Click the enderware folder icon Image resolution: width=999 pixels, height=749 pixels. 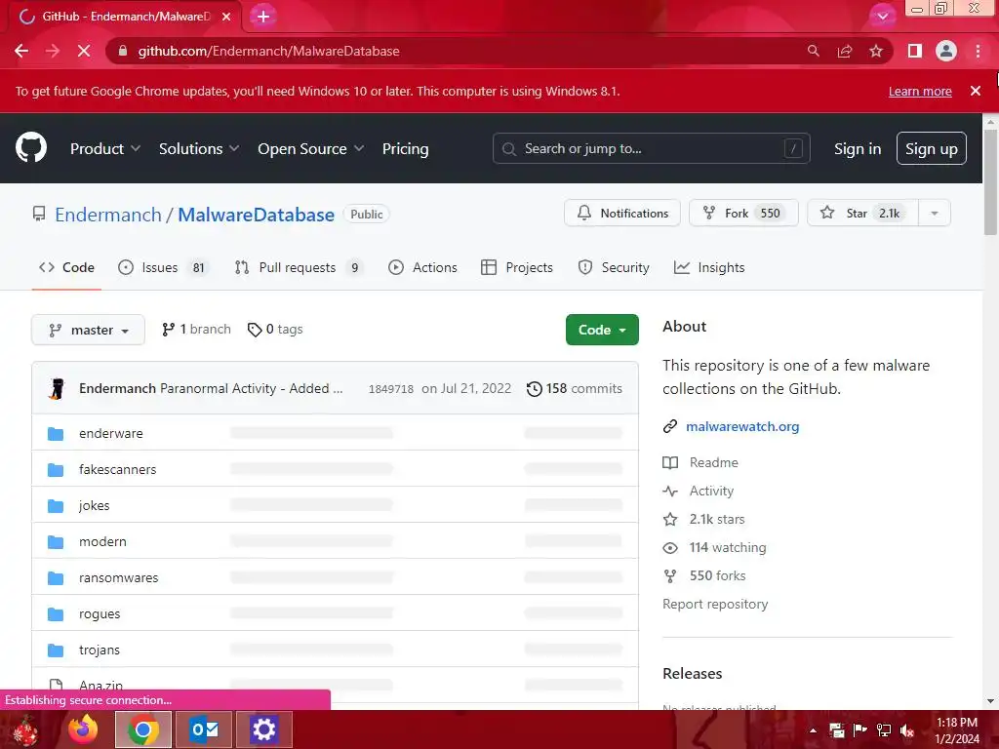click(x=56, y=434)
